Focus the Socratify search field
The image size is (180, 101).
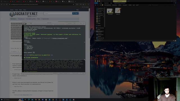pos(58,13)
